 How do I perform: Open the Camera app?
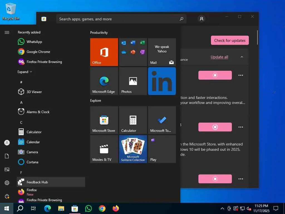pyautogui.click(x=51, y=152)
